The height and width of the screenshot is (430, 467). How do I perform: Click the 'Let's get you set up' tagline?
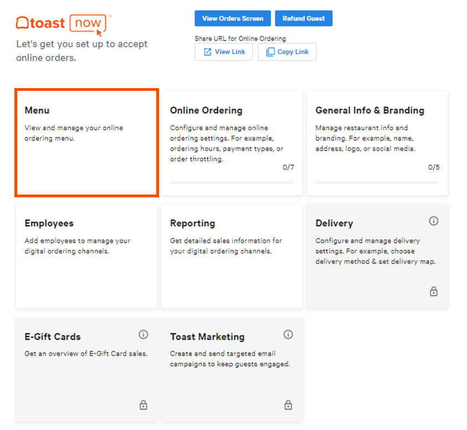[81, 50]
